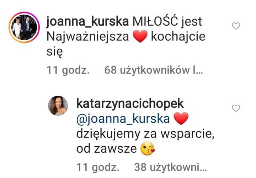Screen dimensions: 256x178
Task: Click the 11 godz. timestamp under first comment
Action: pos(68,70)
